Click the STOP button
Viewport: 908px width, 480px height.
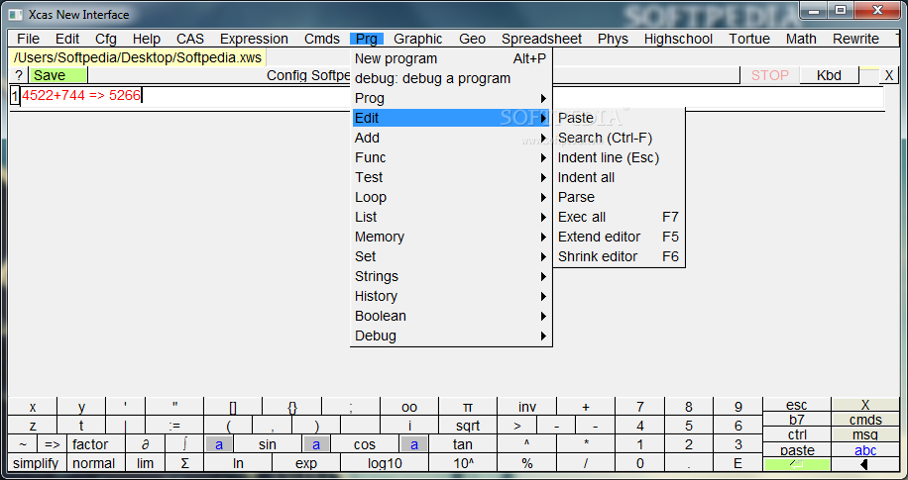[769, 75]
